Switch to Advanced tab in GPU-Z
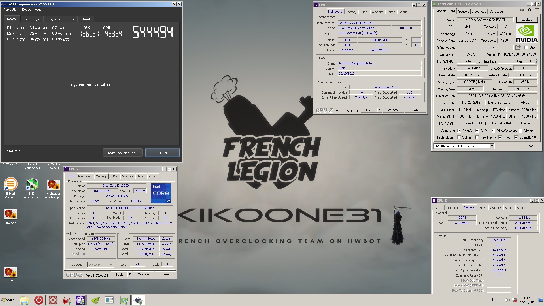The width and height of the screenshot is (544, 306). 479,12
